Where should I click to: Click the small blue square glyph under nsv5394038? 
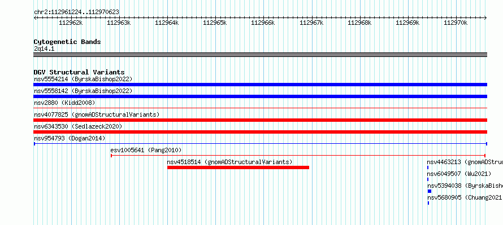tap(430, 191)
